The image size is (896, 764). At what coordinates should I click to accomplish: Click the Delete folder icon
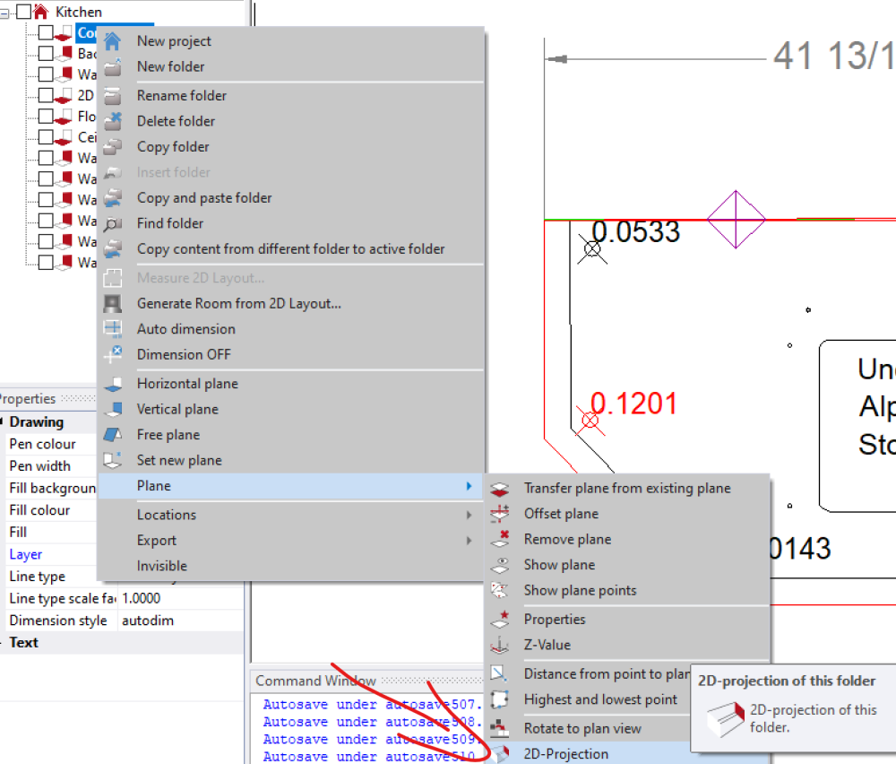click(113, 121)
